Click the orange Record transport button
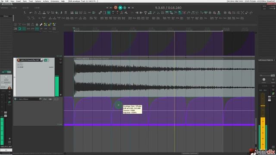This screenshot has height=155, width=276. 116,8
